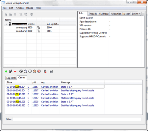148x131 pixels.
Task: Switch to the Carrier log tab
Action: pyautogui.click(x=22, y=77)
